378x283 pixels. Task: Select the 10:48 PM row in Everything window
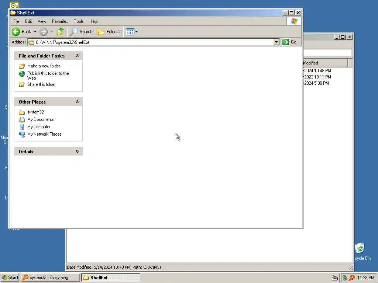coord(327,70)
